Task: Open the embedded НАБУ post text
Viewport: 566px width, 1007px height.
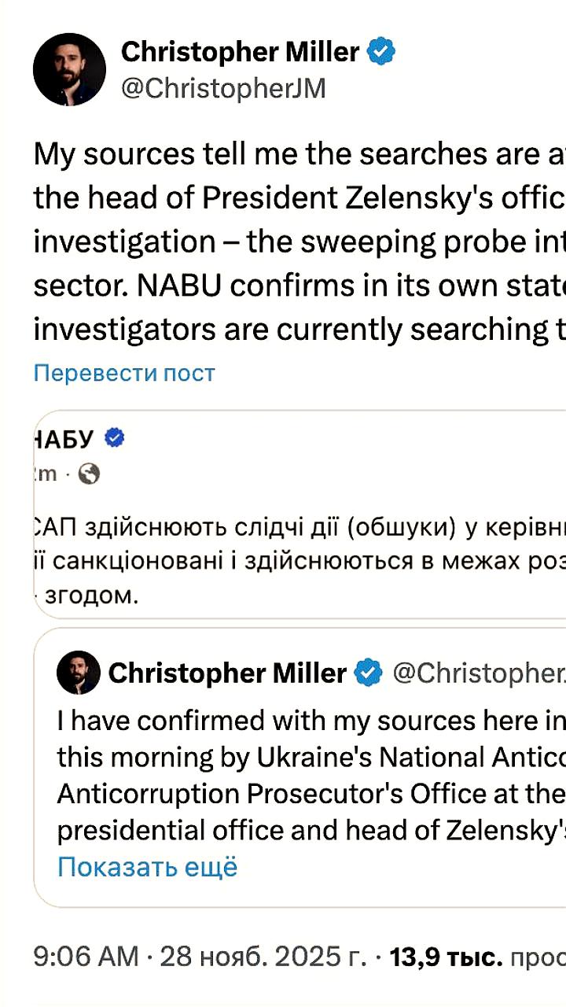Action: [x=299, y=561]
